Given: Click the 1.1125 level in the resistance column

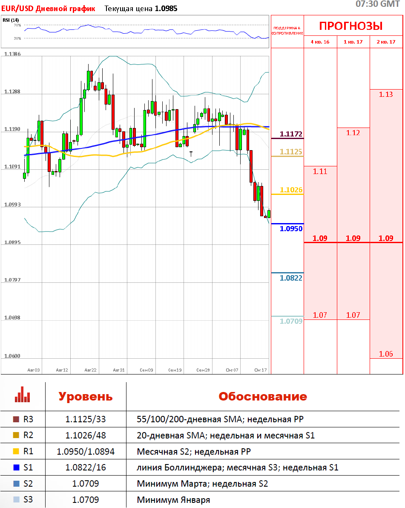Looking at the screenshot, I should (291, 151).
